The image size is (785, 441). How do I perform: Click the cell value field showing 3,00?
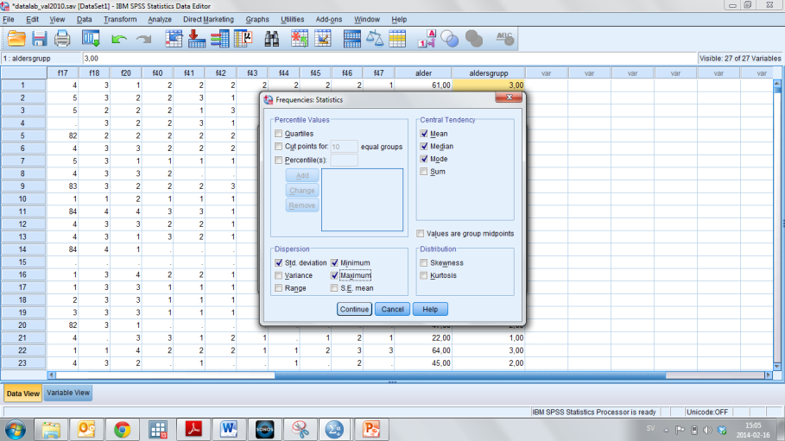pyautogui.click(x=389, y=59)
